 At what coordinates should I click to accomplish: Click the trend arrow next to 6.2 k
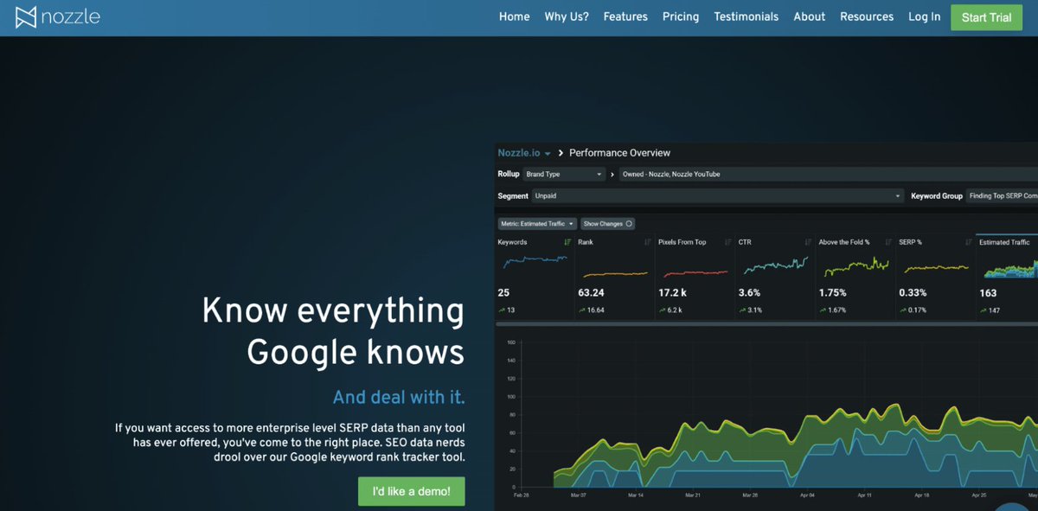tap(662, 310)
